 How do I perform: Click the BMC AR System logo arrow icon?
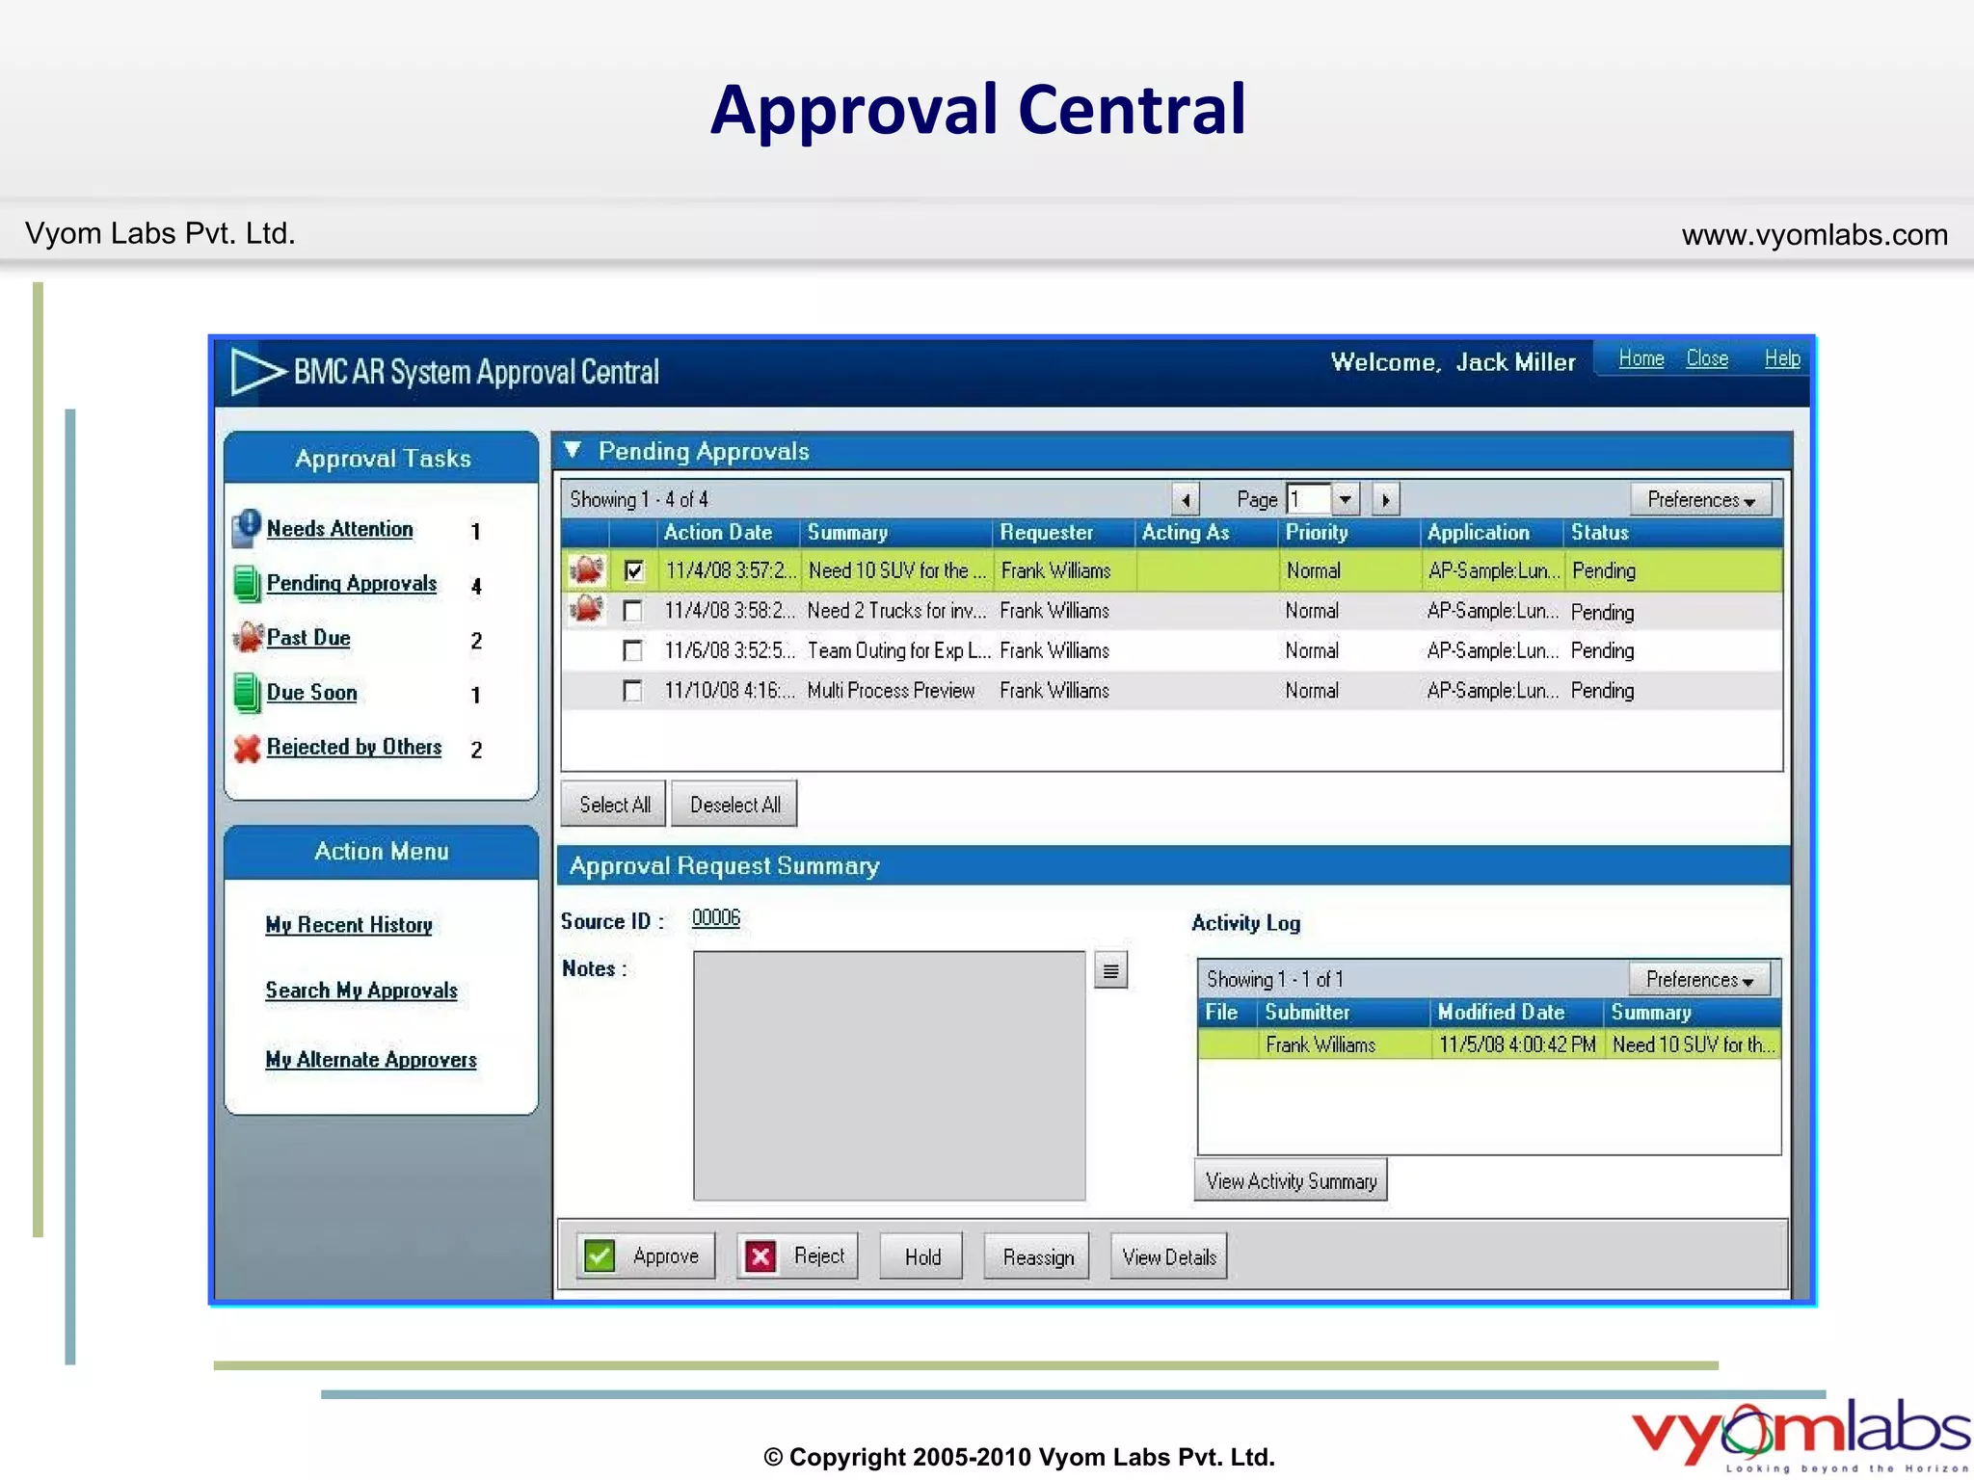pos(258,371)
